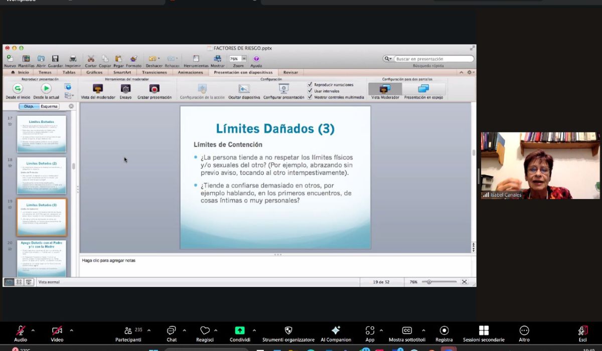Uncheck Reproducir narraciones checkbox

310,85
